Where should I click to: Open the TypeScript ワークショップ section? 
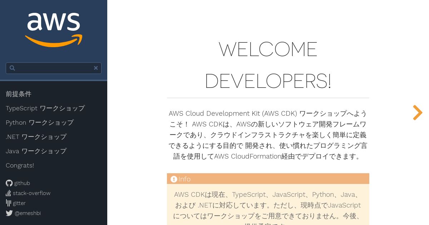click(45, 108)
